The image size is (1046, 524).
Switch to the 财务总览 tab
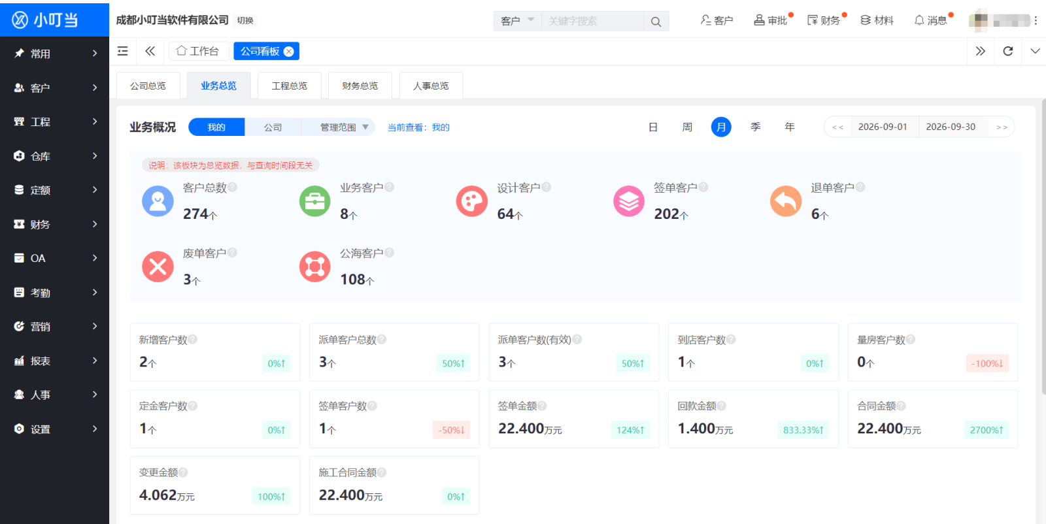click(x=360, y=86)
